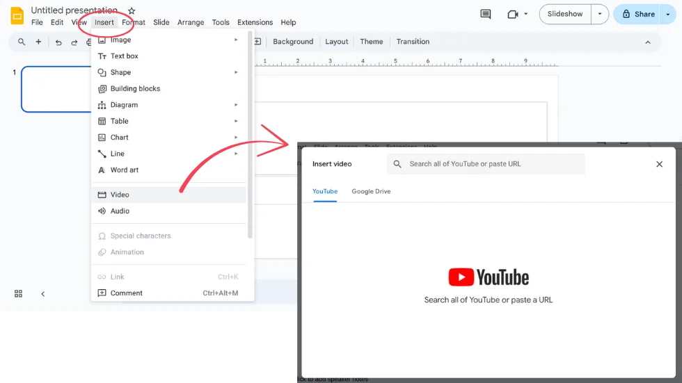Click the Insert menu scrollbar
The image size is (682, 383).
(250, 135)
